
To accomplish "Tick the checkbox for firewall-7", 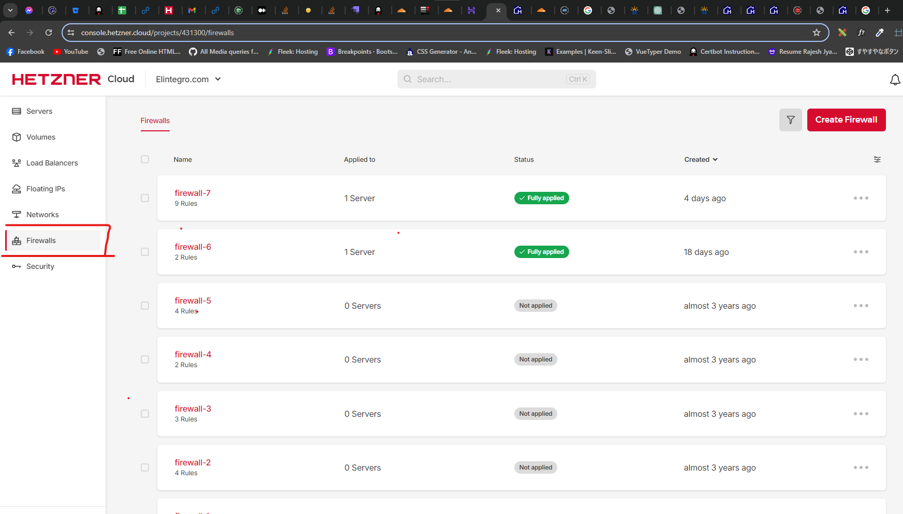I will [145, 198].
